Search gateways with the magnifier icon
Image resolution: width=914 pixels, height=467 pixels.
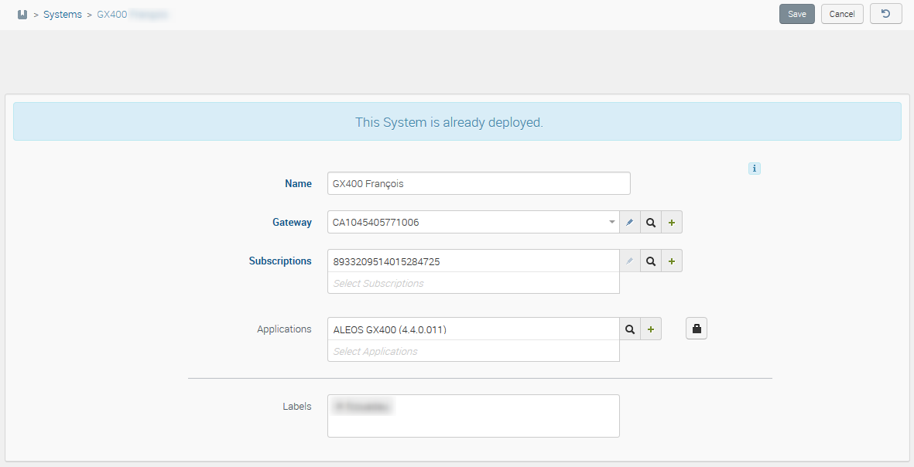click(651, 223)
